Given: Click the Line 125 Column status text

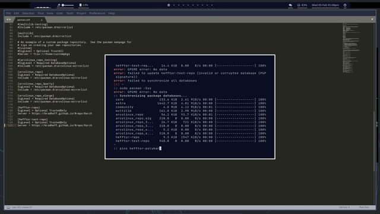Looking at the screenshot, I should (x=22, y=207).
